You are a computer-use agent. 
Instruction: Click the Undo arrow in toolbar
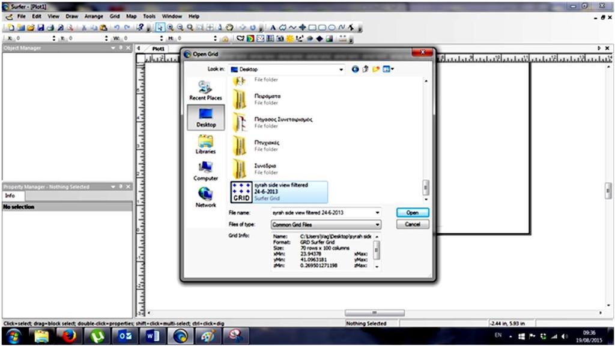(x=117, y=28)
